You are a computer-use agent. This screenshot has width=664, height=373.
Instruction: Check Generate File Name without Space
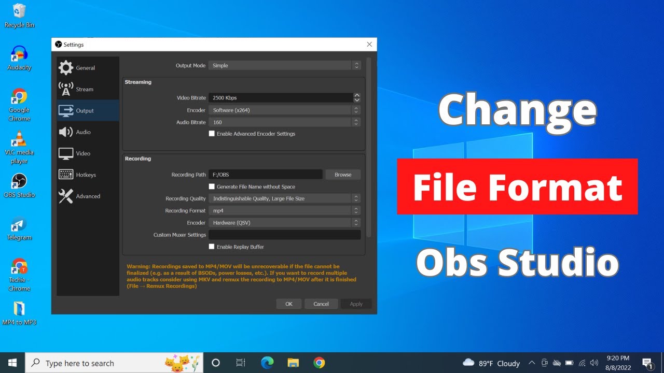pyautogui.click(x=212, y=187)
